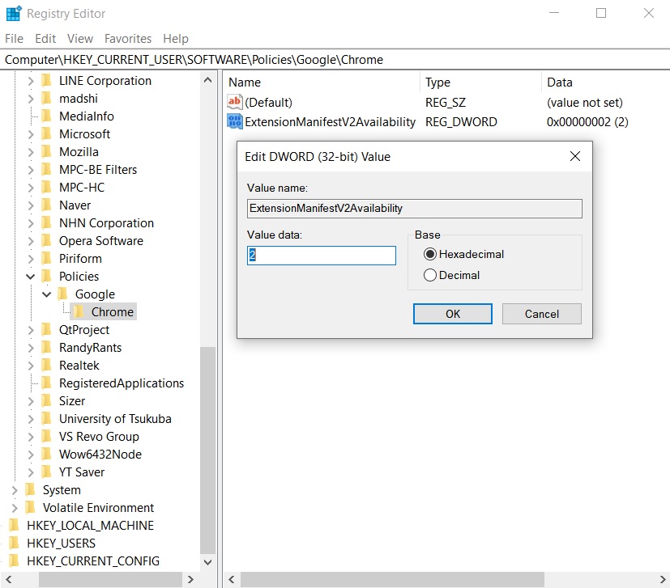Image resolution: width=670 pixels, height=588 pixels.
Task: Expand the Opera Software key
Action: [30, 241]
